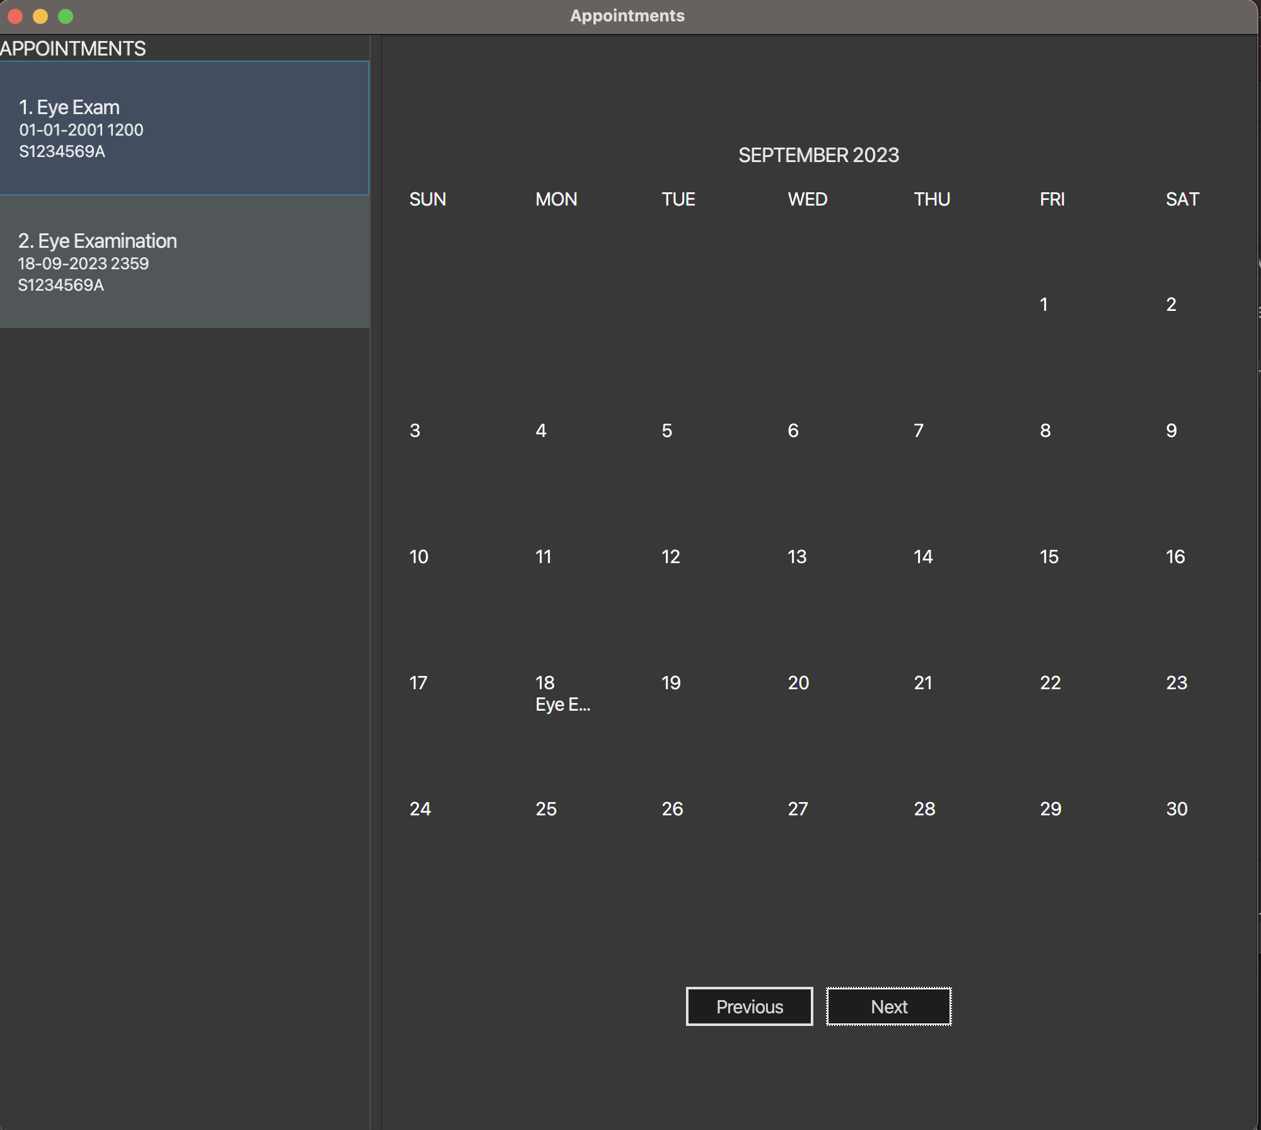1261x1130 pixels.
Task: Click the SUN column header
Action: 427,199
